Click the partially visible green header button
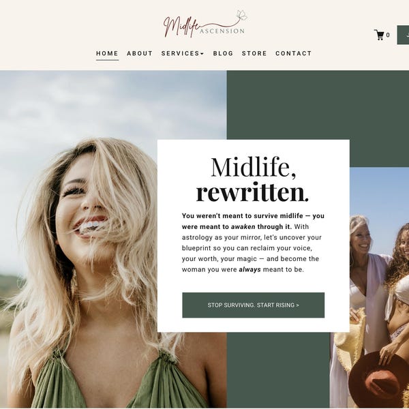Screen dimensions: 409x409 click(403, 35)
